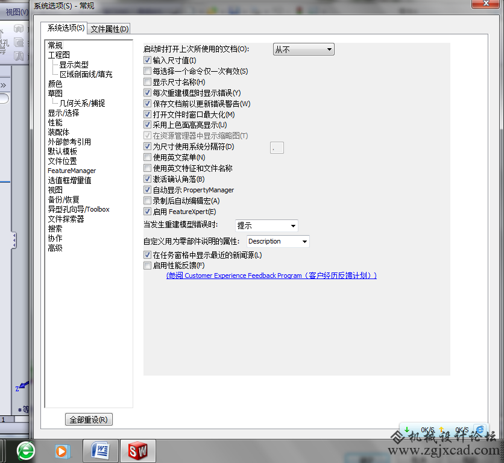Enable 显示尺寸名称(H) checkbox

147,82
